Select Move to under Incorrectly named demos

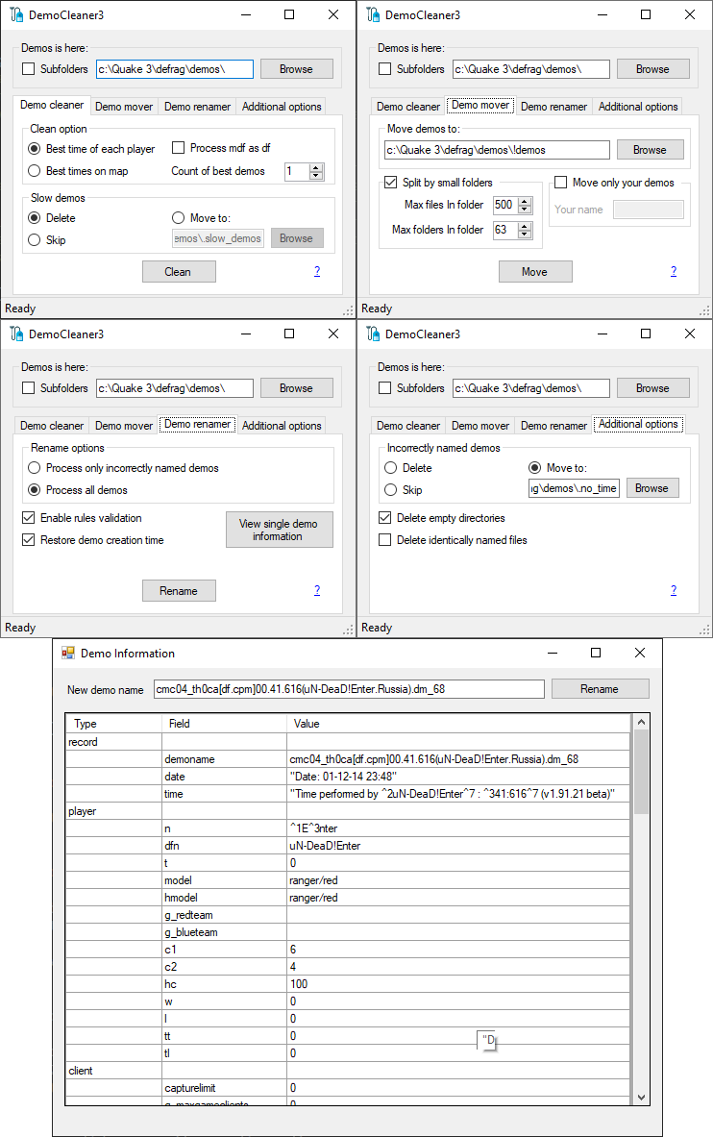click(534, 468)
